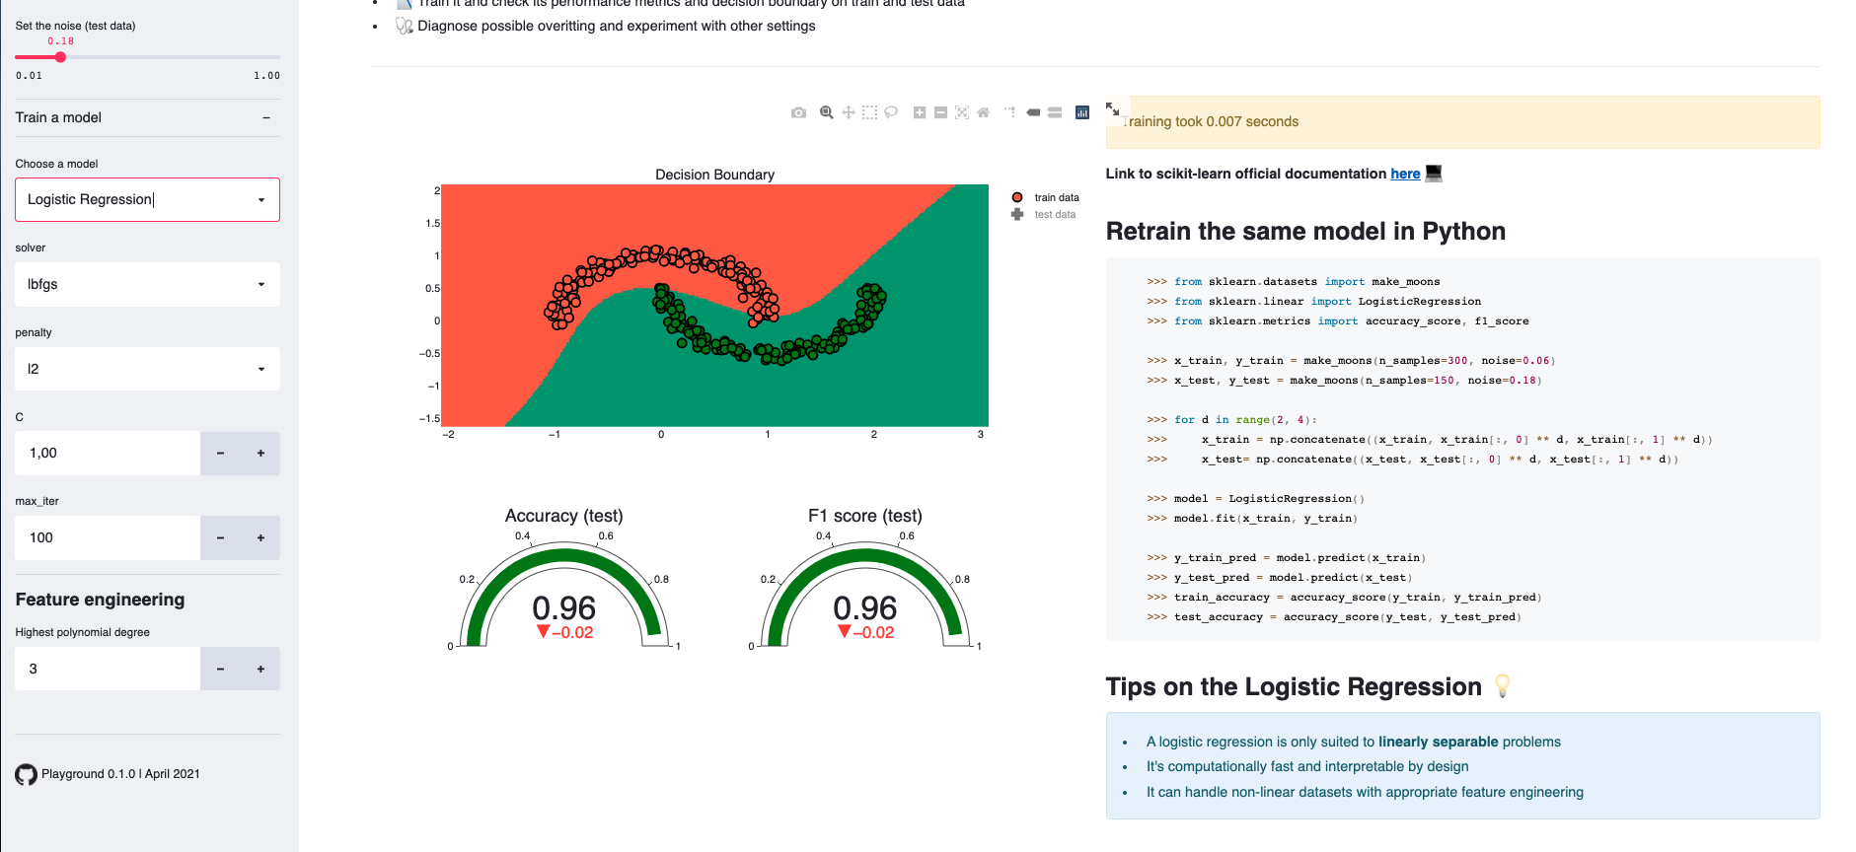Toggle train data visibility in the legend
Screen dimensions: 1856x852
coord(1056,197)
